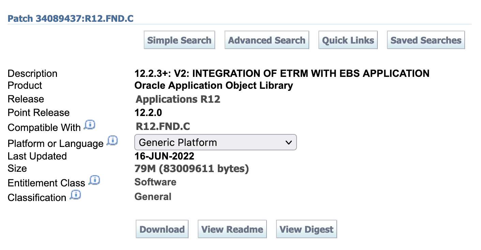Screen dimensions: 481x250
Task: Click the Platform or Language info icon
Action: (x=112, y=141)
